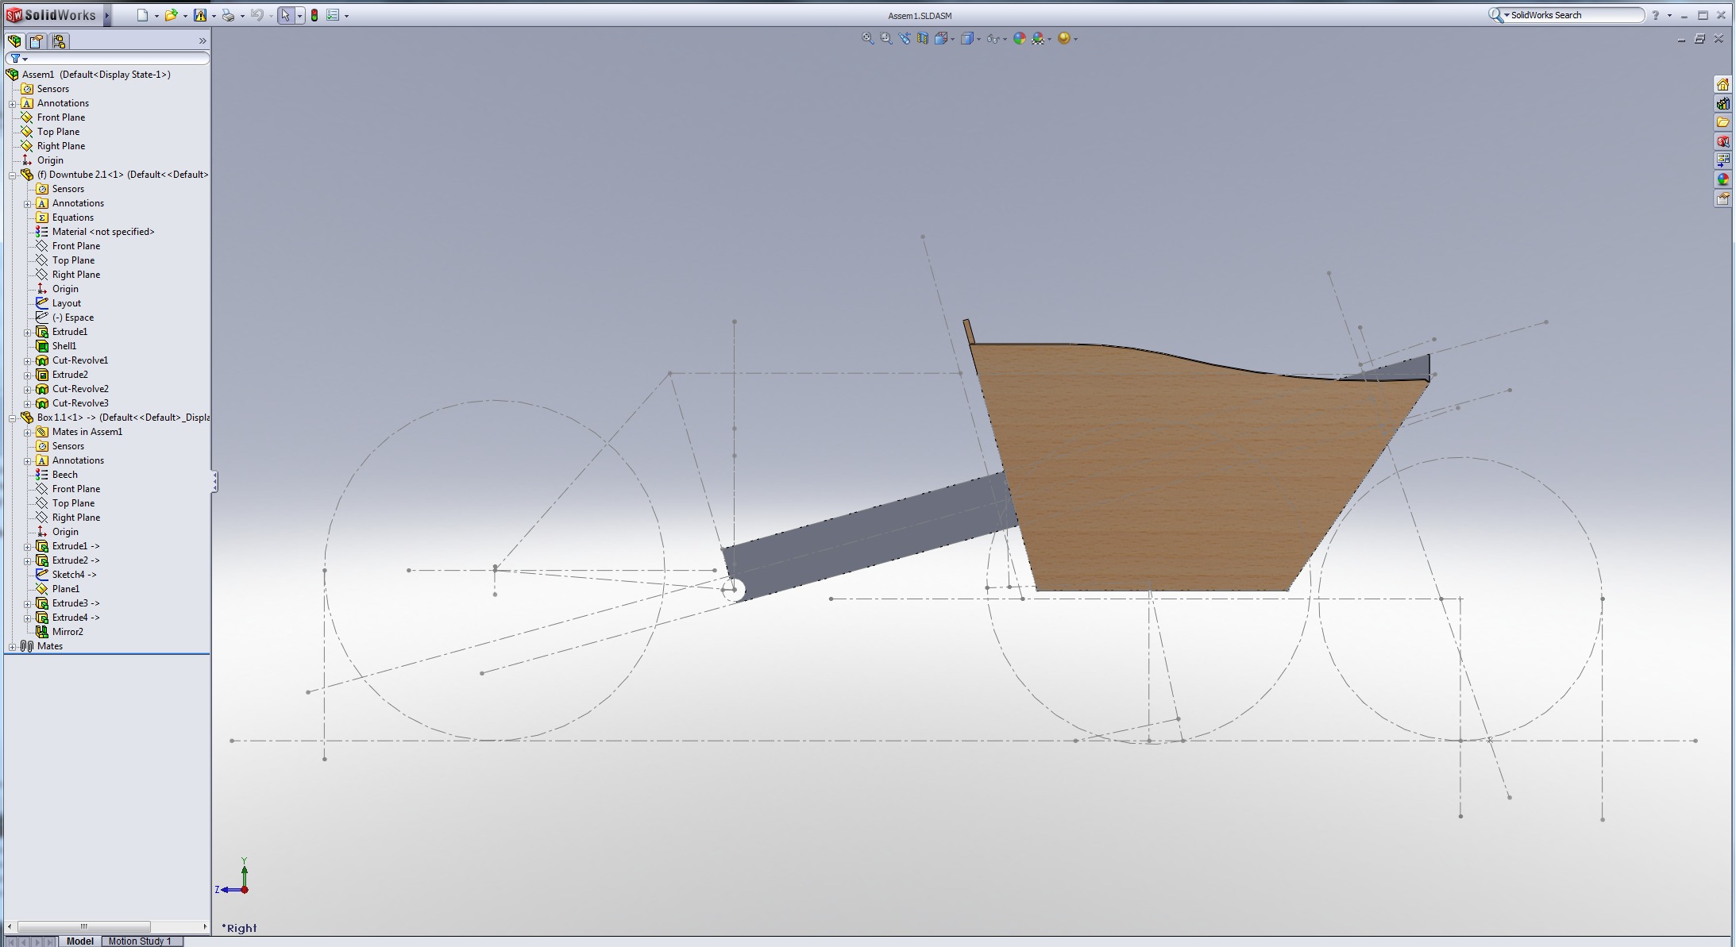Switch to the Motion Study 1 tab
The width and height of the screenshot is (1736, 947).
click(141, 941)
